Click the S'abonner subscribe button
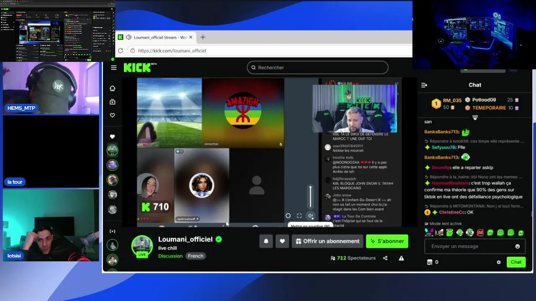This screenshot has height=301, width=536. (387, 241)
